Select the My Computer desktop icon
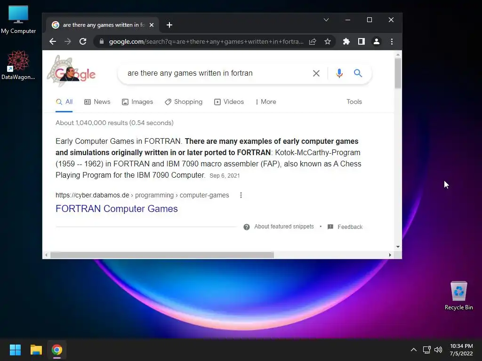 pyautogui.click(x=18, y=20)
